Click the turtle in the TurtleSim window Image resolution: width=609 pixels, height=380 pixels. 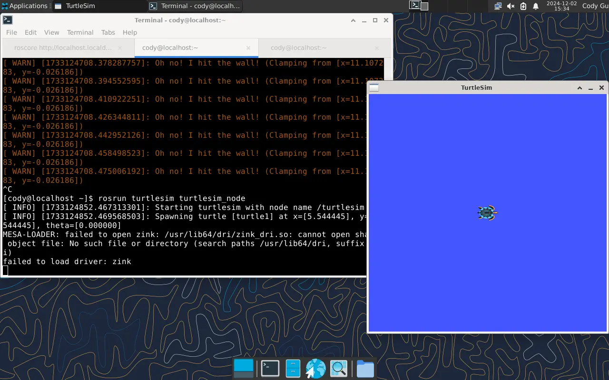(487, 213)
